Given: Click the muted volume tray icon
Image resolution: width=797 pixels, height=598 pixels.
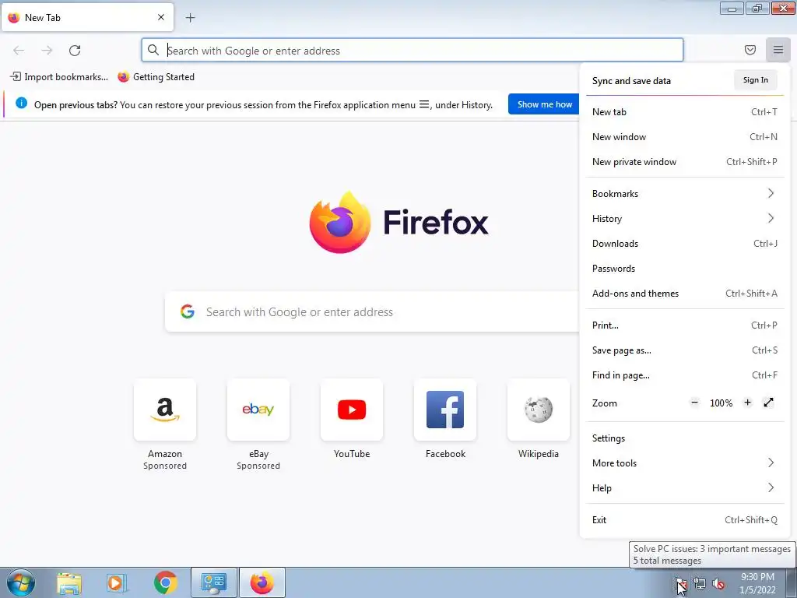Looking at the screenshot, I should (718, 583).
